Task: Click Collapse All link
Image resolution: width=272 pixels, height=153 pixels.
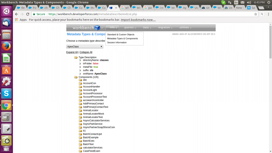Action: tap(86, 52)
